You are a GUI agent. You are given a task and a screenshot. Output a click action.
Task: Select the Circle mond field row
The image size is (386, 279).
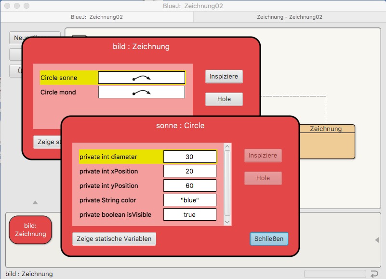click(68, 92)
